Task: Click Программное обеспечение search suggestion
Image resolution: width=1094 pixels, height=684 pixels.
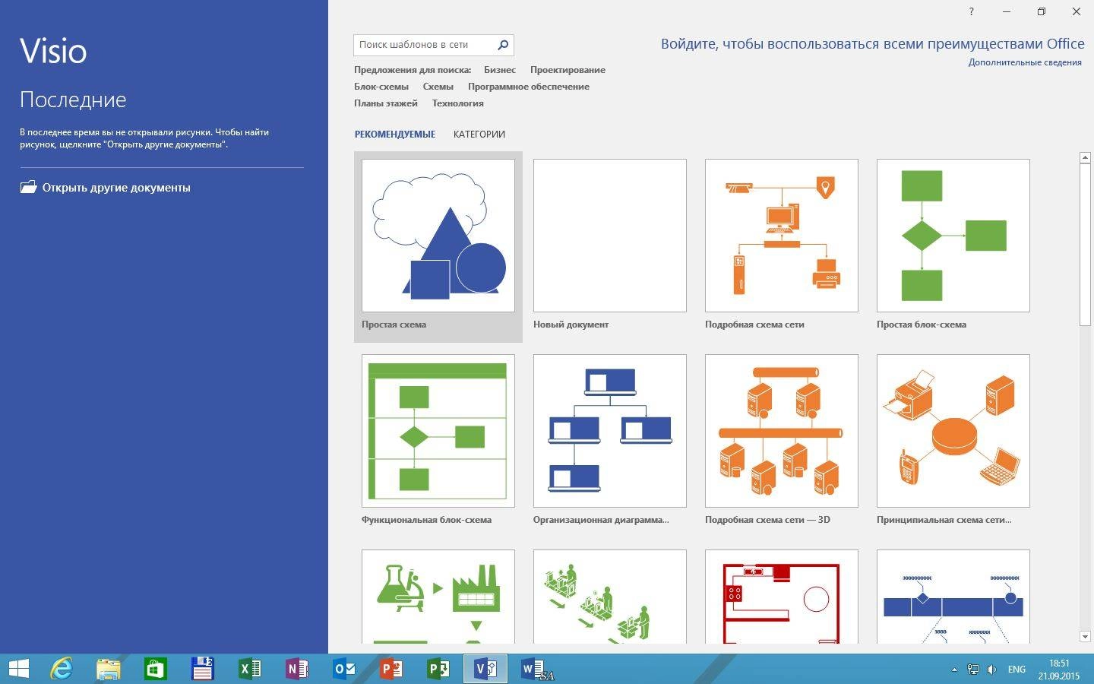Action: point(529,87)
